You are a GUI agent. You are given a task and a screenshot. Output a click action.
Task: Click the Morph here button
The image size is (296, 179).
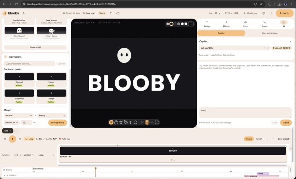pos(58,123)
